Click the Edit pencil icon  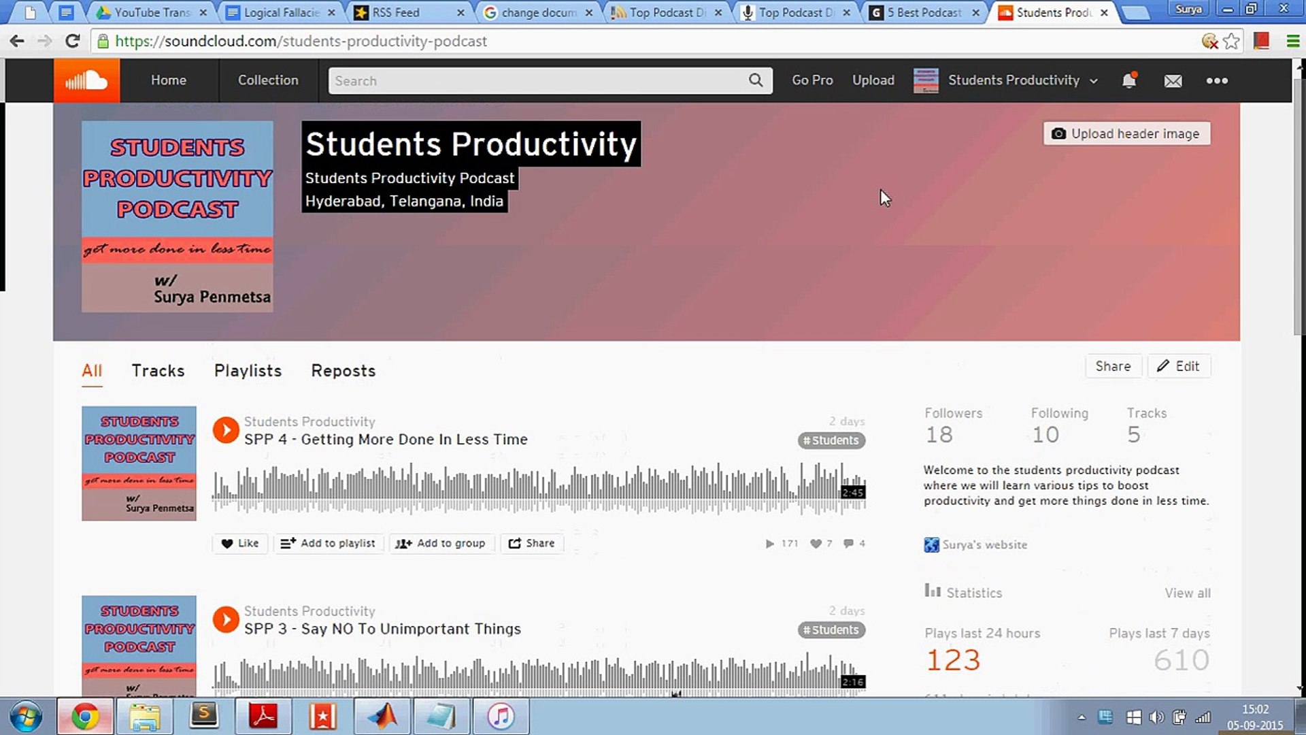click(1163, 365)
